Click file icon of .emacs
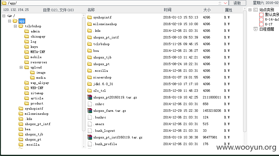The image size is (279, 156). [x=90, y=124]
